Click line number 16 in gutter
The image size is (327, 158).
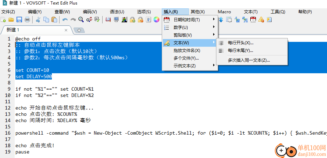pyautogui.click(x=8, y=133)
